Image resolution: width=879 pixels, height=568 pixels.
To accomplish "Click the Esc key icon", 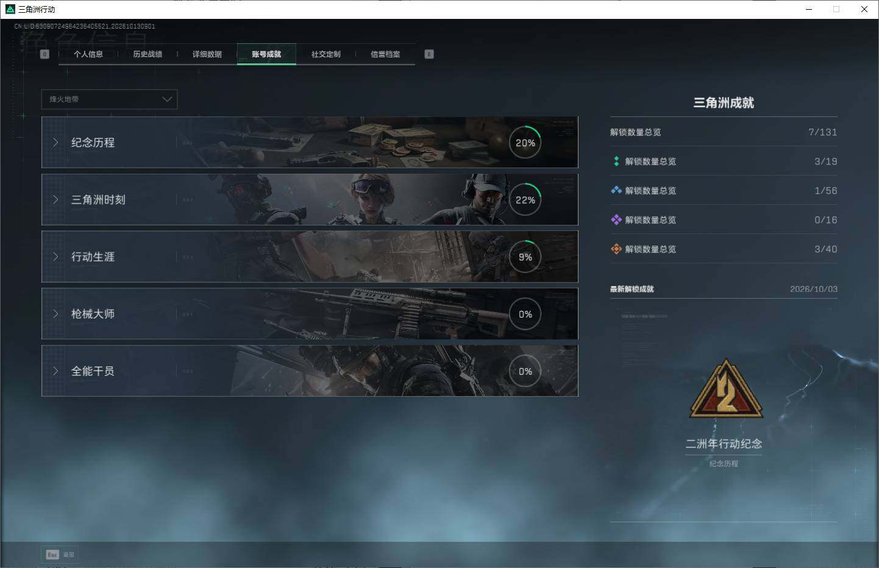I will [x=52, y=555].
